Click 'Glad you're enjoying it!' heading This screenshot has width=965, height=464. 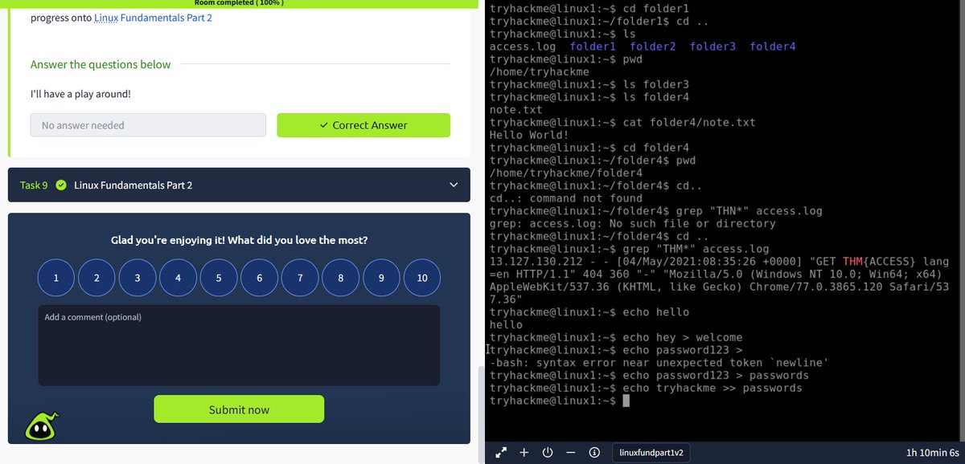pyautogui.click(x=239, y=240)
